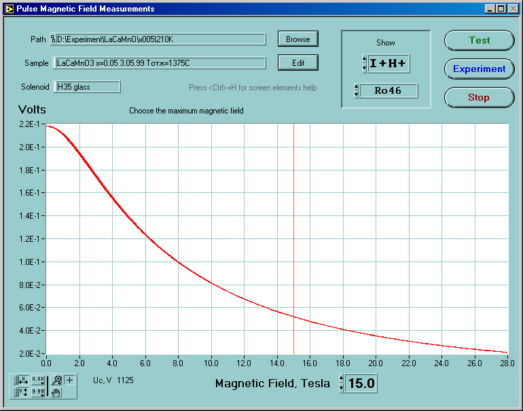This screenshot has width=523, height=411.
Task: Click the green Test button
Action: pos(479,40)
